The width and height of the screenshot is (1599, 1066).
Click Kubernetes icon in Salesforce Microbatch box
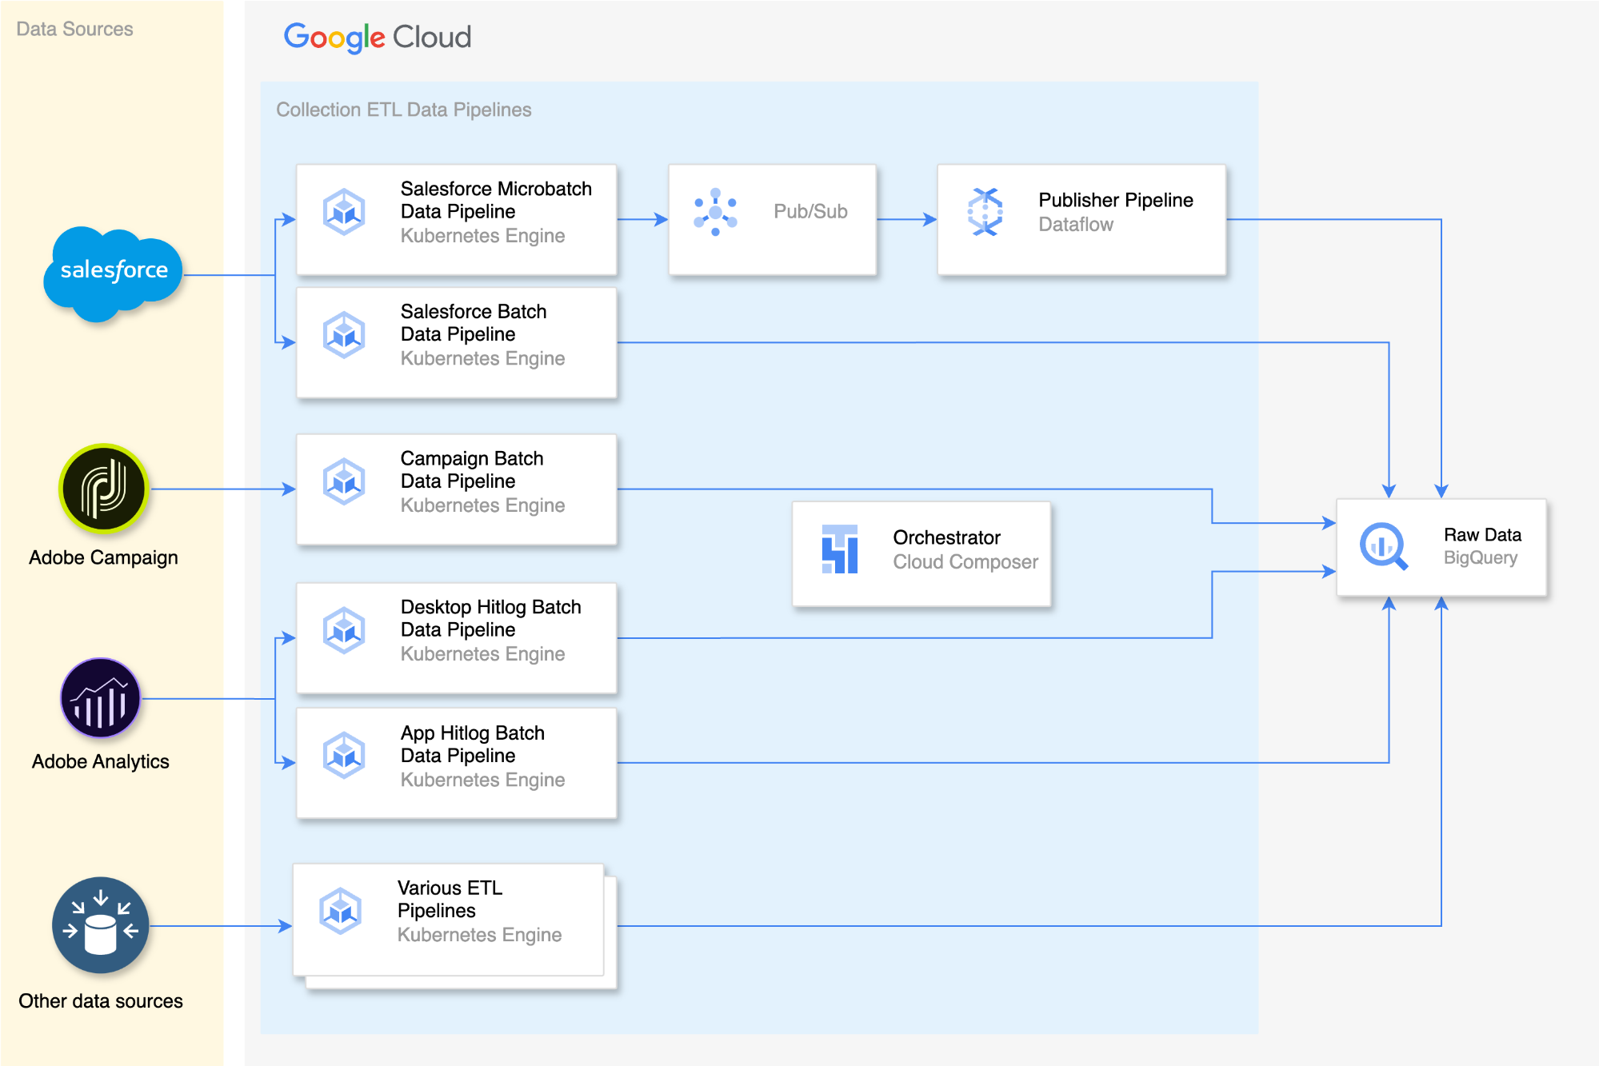tap(344, 212)
